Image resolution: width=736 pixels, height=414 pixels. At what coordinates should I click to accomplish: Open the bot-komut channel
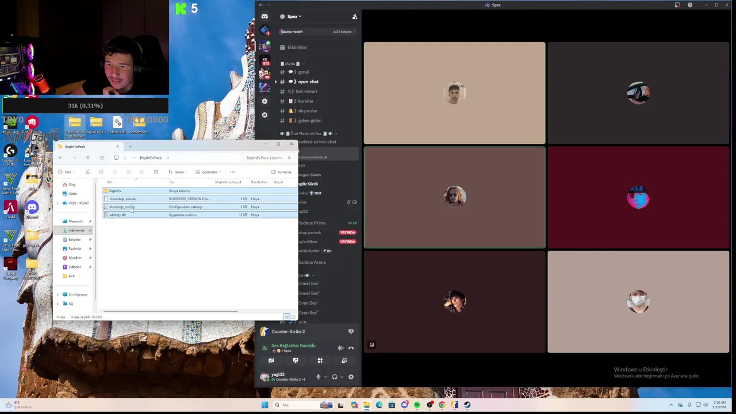click(306, 91)
